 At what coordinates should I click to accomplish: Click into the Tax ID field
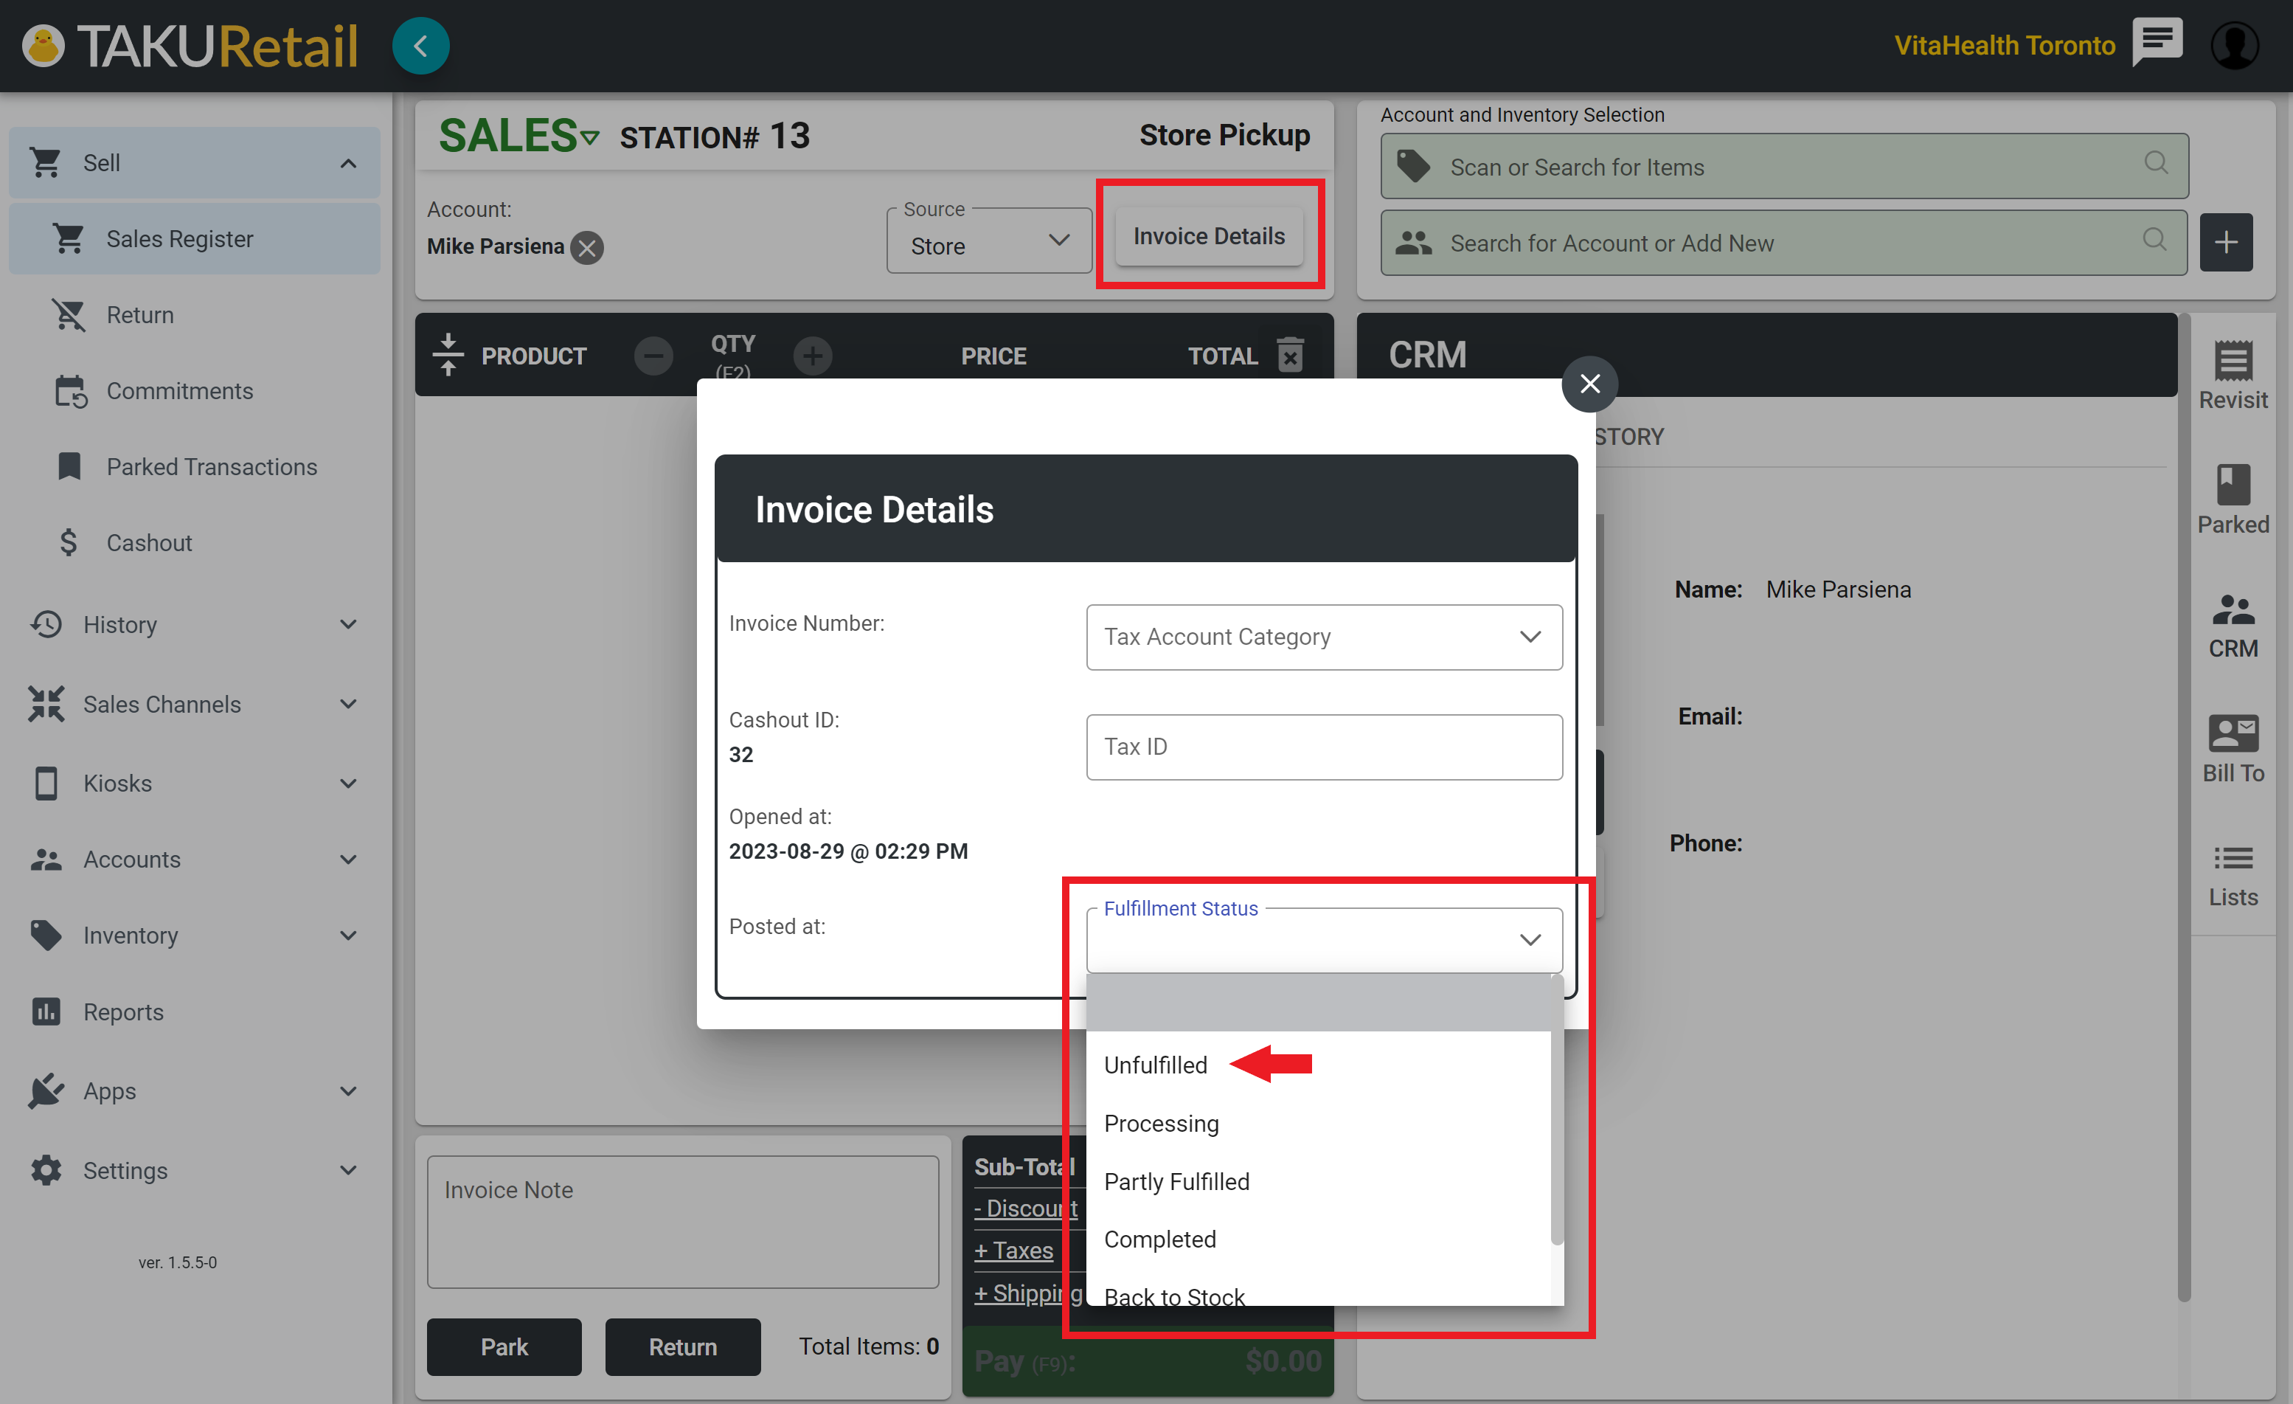pyautogui.click(x=1323, y=747)
